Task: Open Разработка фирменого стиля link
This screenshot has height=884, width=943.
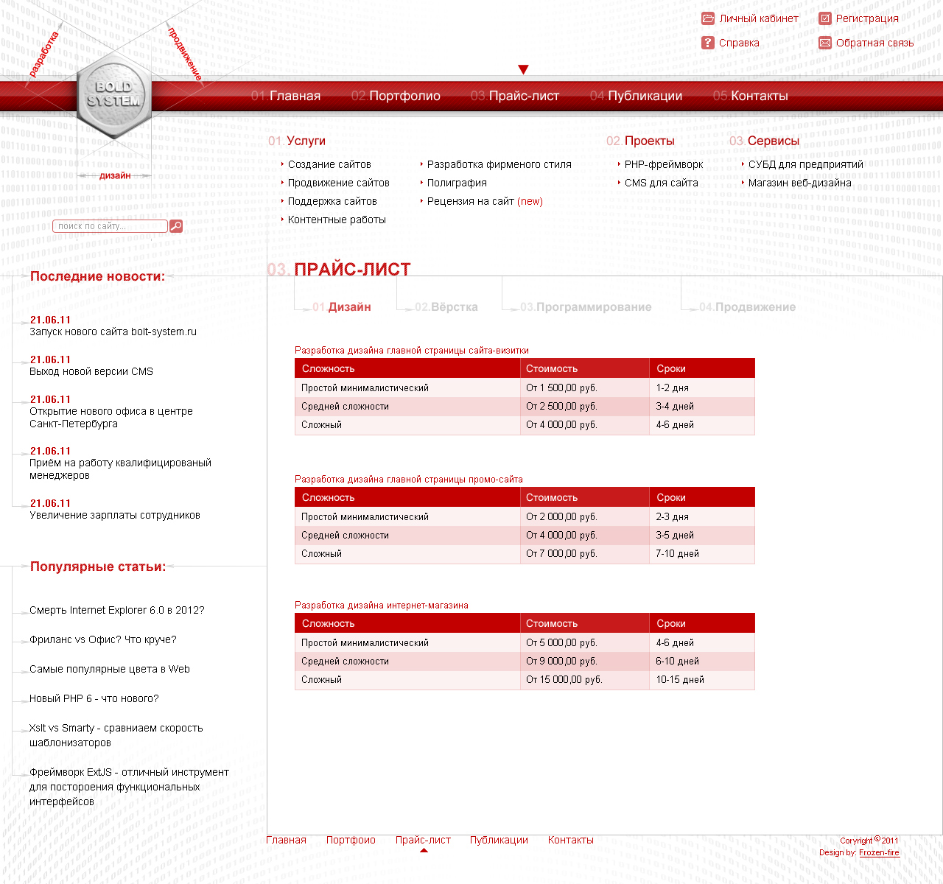Action: 499,164
